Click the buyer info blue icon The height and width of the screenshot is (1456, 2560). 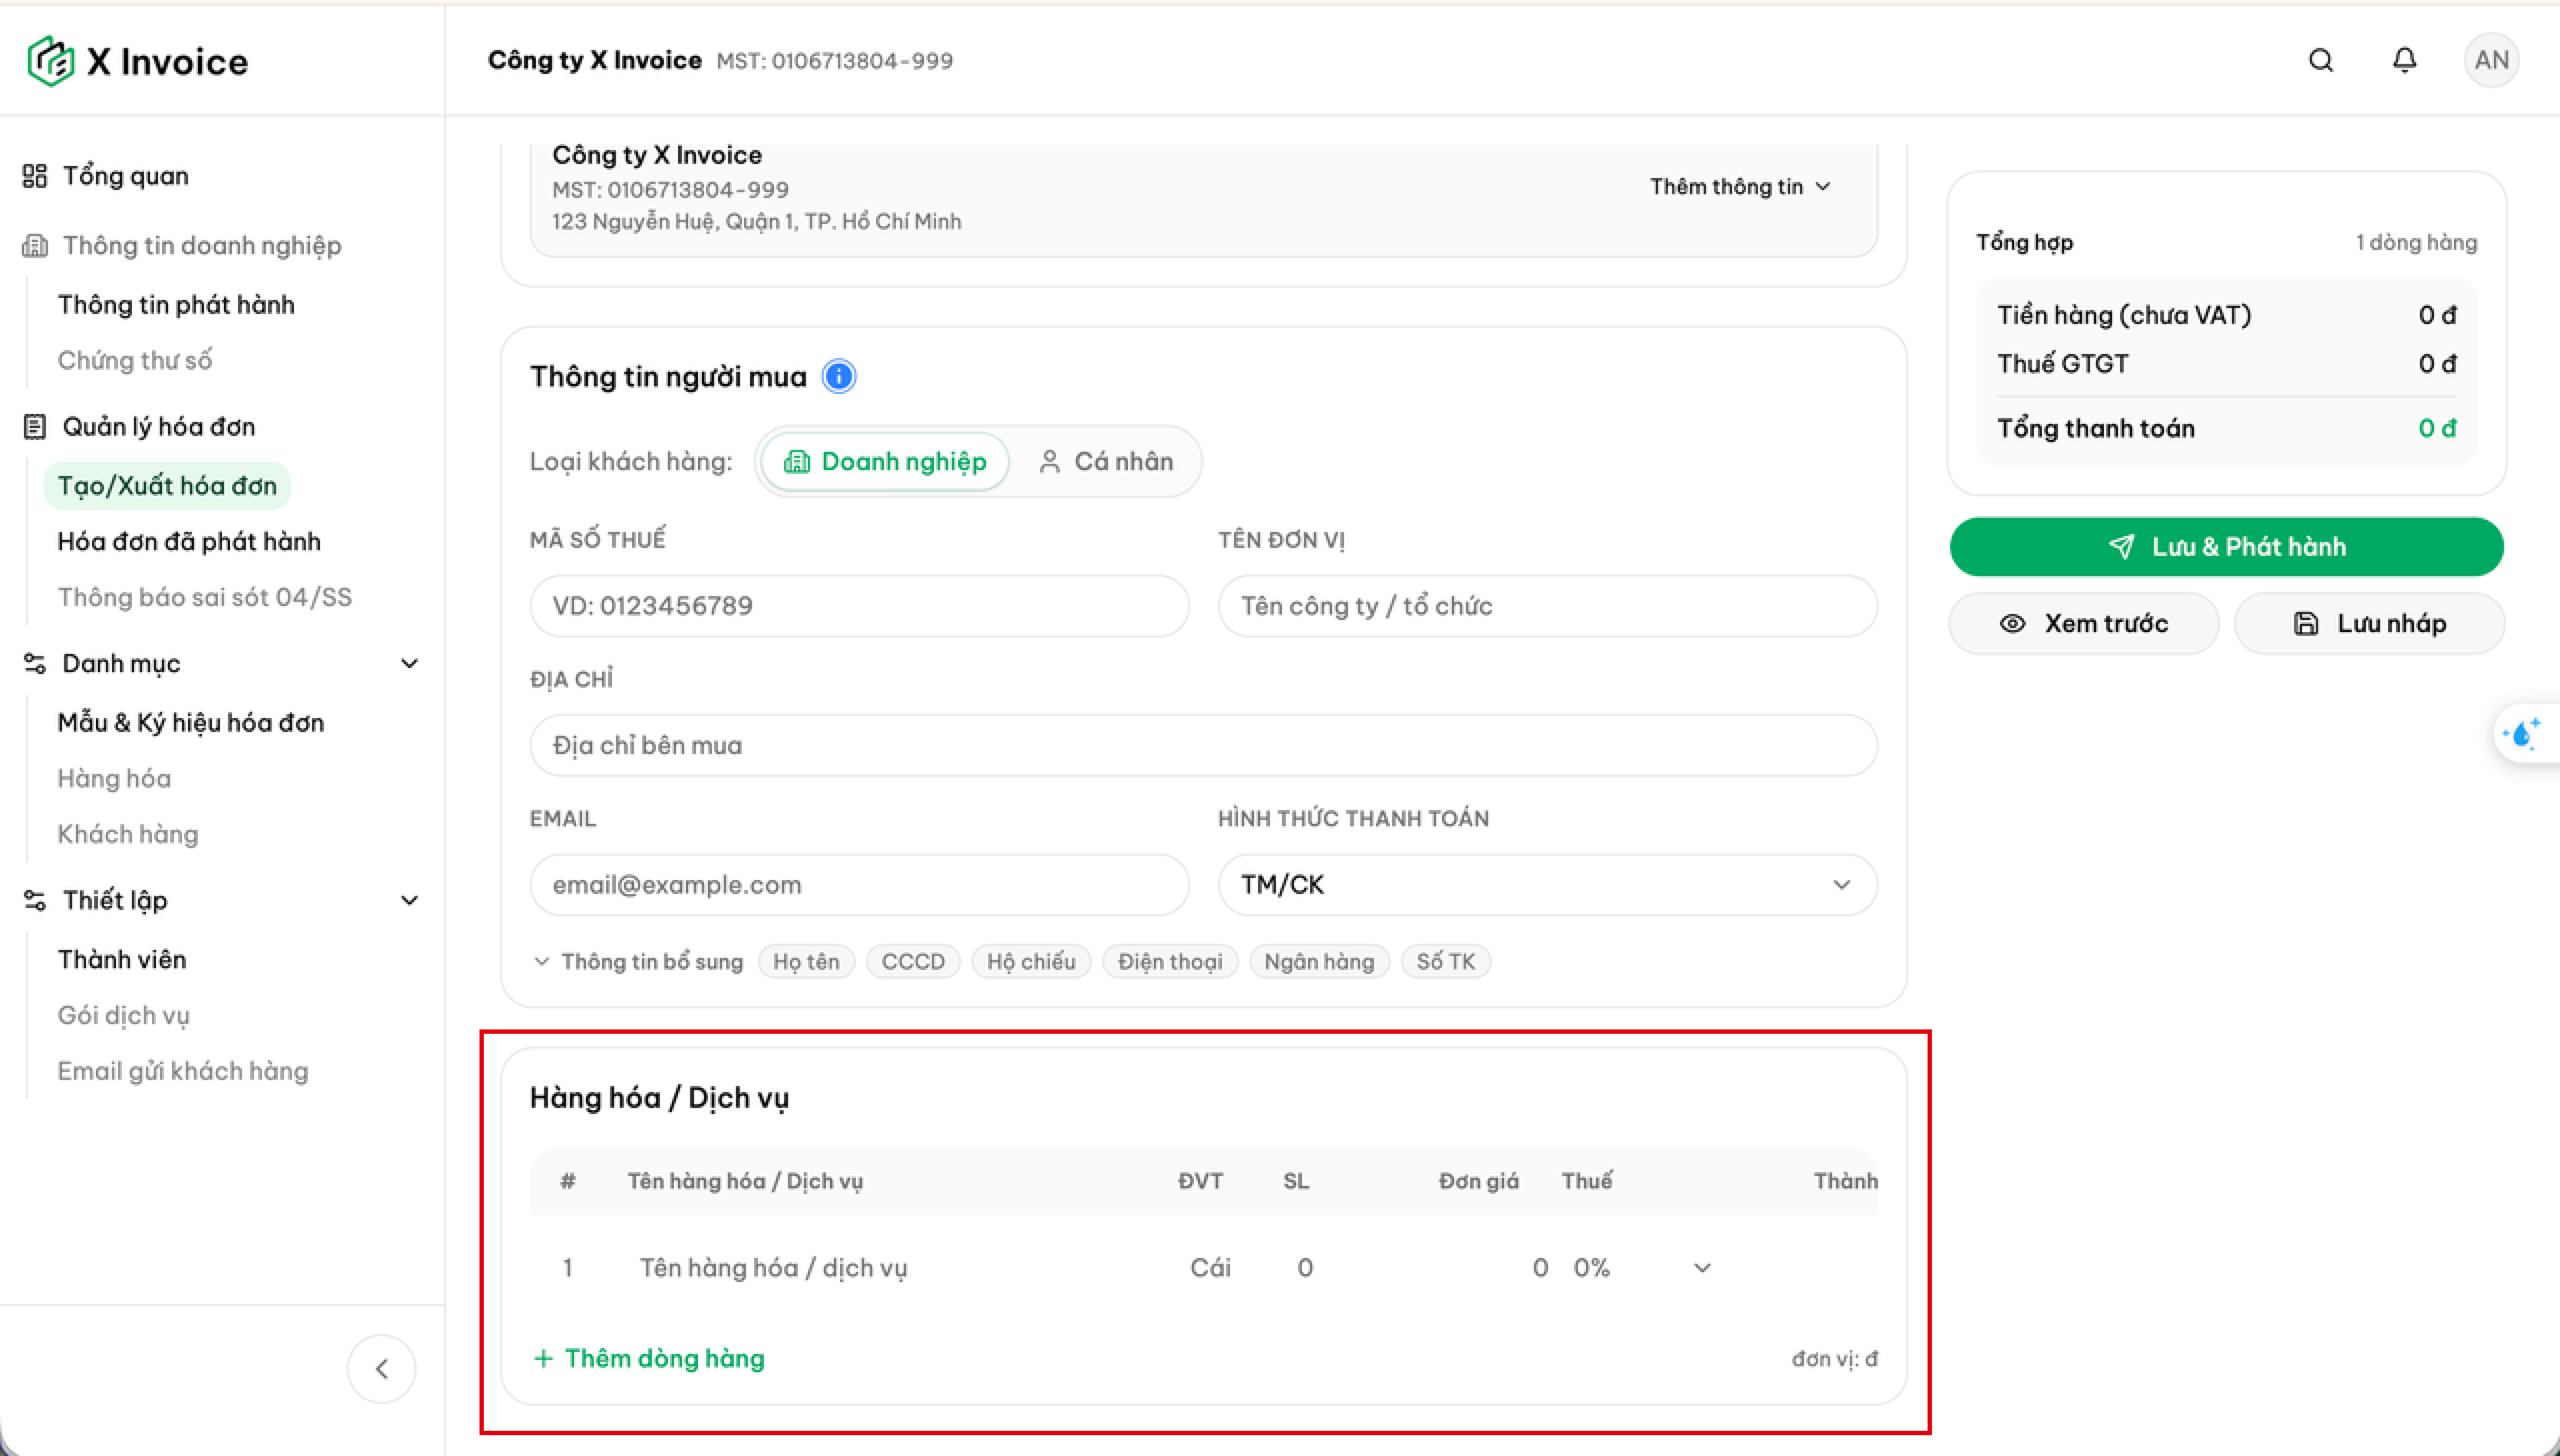tap(839, 377)
